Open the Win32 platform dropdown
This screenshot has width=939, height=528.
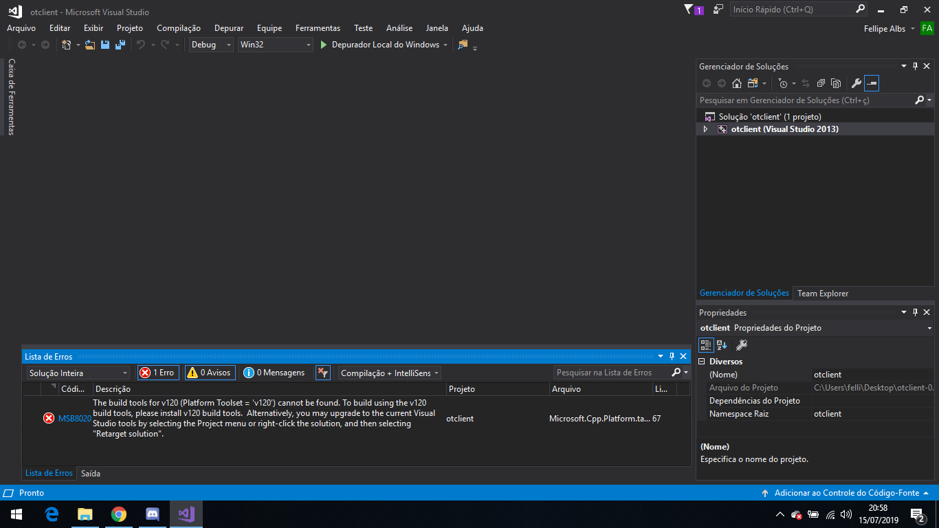coord(275,45)
